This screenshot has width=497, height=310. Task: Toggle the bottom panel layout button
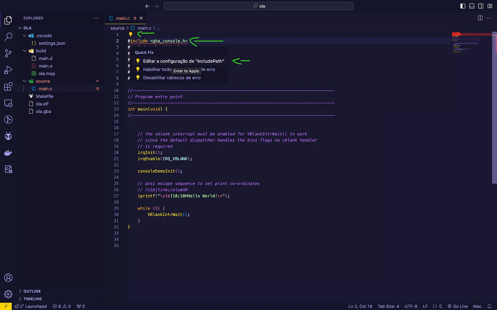(x=472, y=6)
